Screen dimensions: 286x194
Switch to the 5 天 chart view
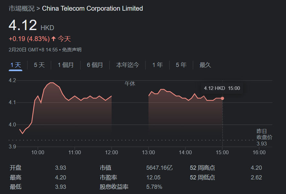tap(39, 65)
